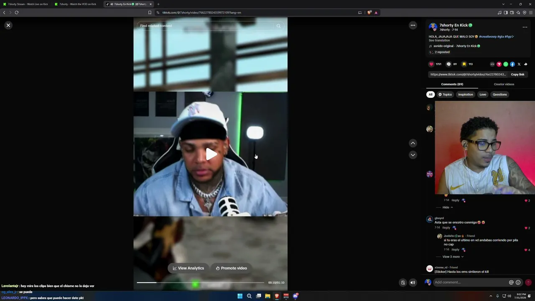Open more share options arrow

pos(525,64)
